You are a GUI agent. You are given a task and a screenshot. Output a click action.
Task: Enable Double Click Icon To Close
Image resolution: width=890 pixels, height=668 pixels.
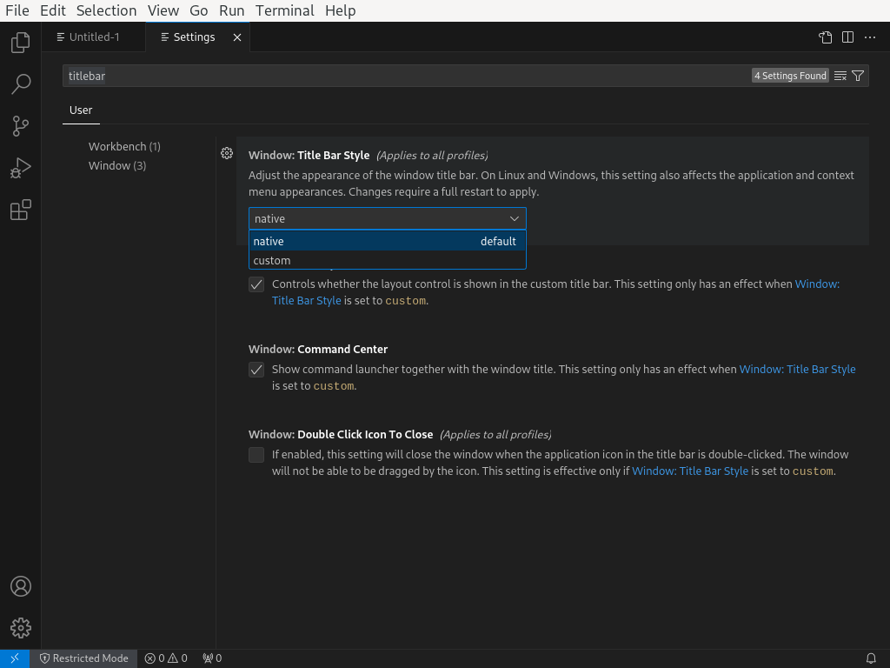[256, 455]
